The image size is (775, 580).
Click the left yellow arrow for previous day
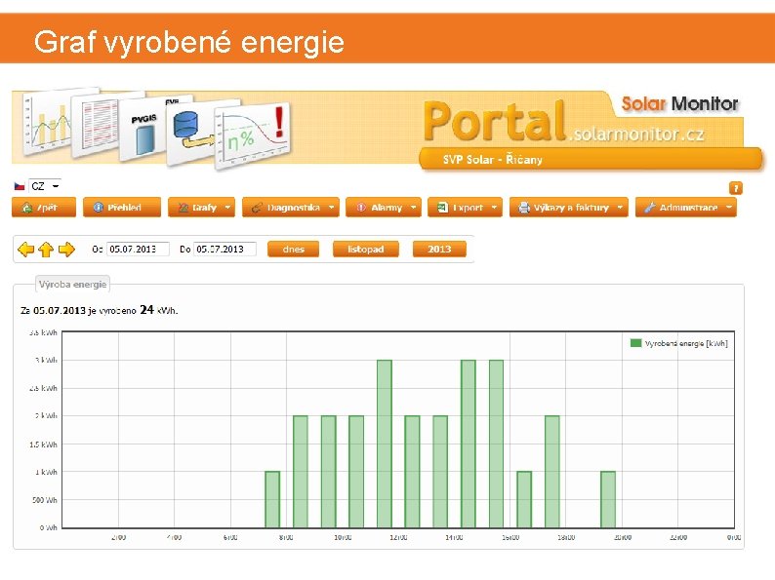[x=25, y=250]
